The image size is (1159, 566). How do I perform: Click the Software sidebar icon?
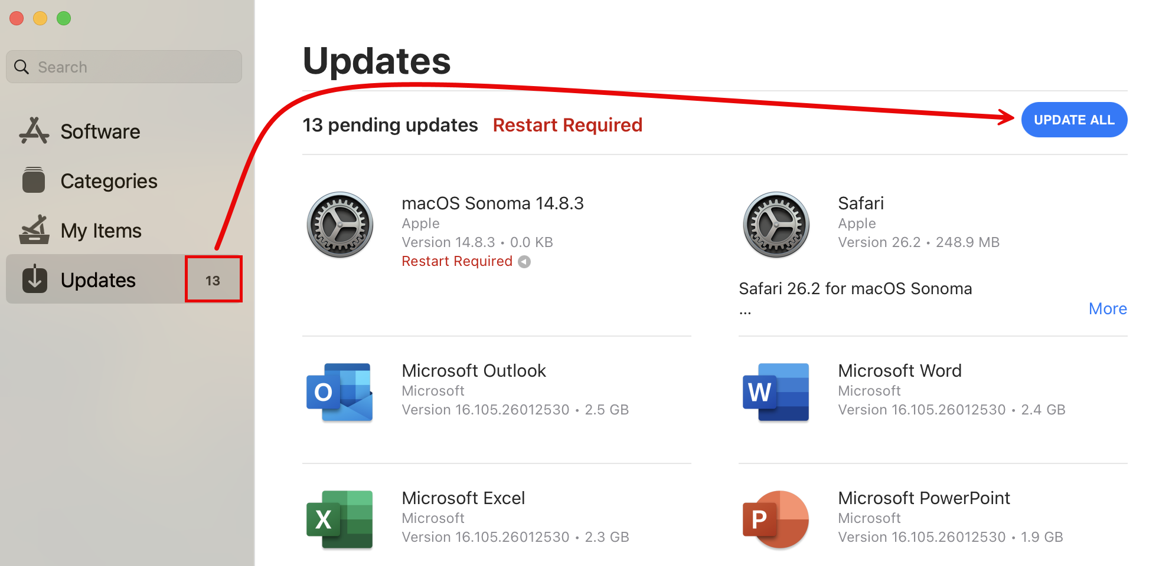point(34,131)
